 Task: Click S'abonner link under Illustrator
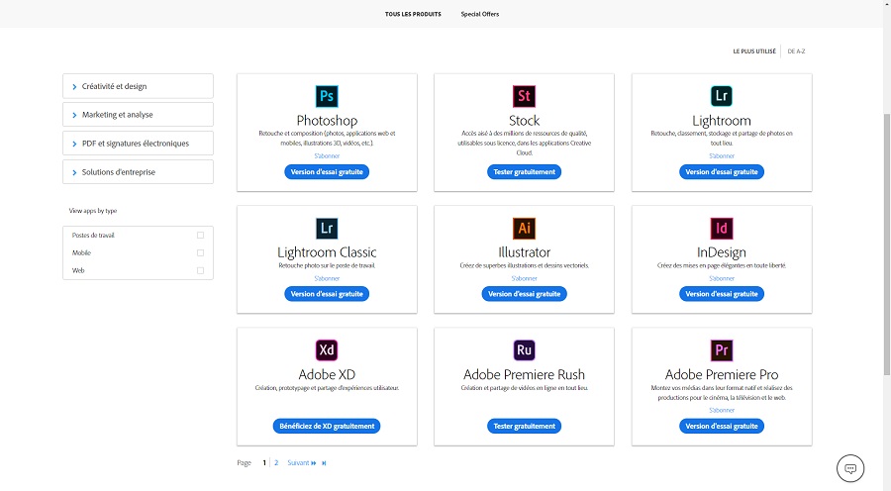pos(524,278)
